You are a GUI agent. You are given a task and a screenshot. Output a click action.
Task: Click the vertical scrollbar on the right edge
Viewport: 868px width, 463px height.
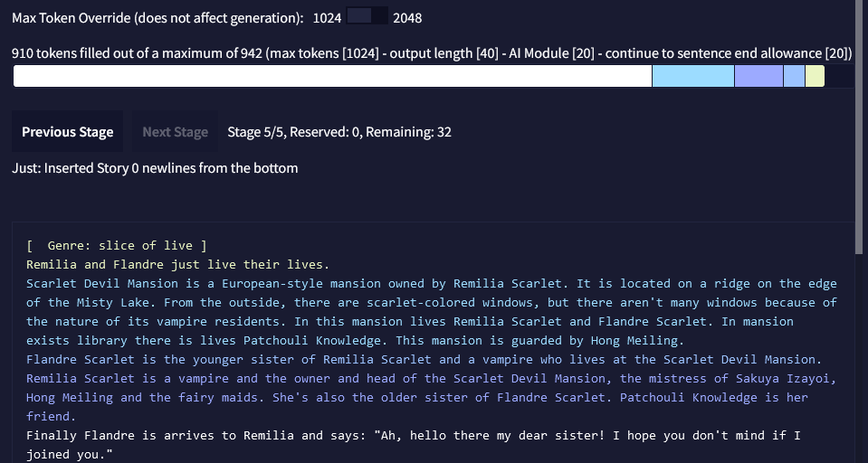[862, 128]
